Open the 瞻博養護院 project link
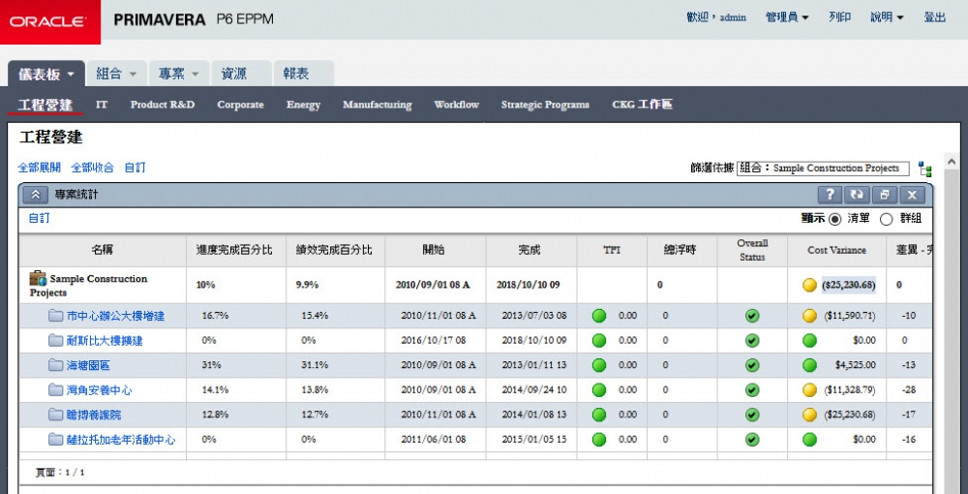968x494 pixels. (x=94, y=415)
